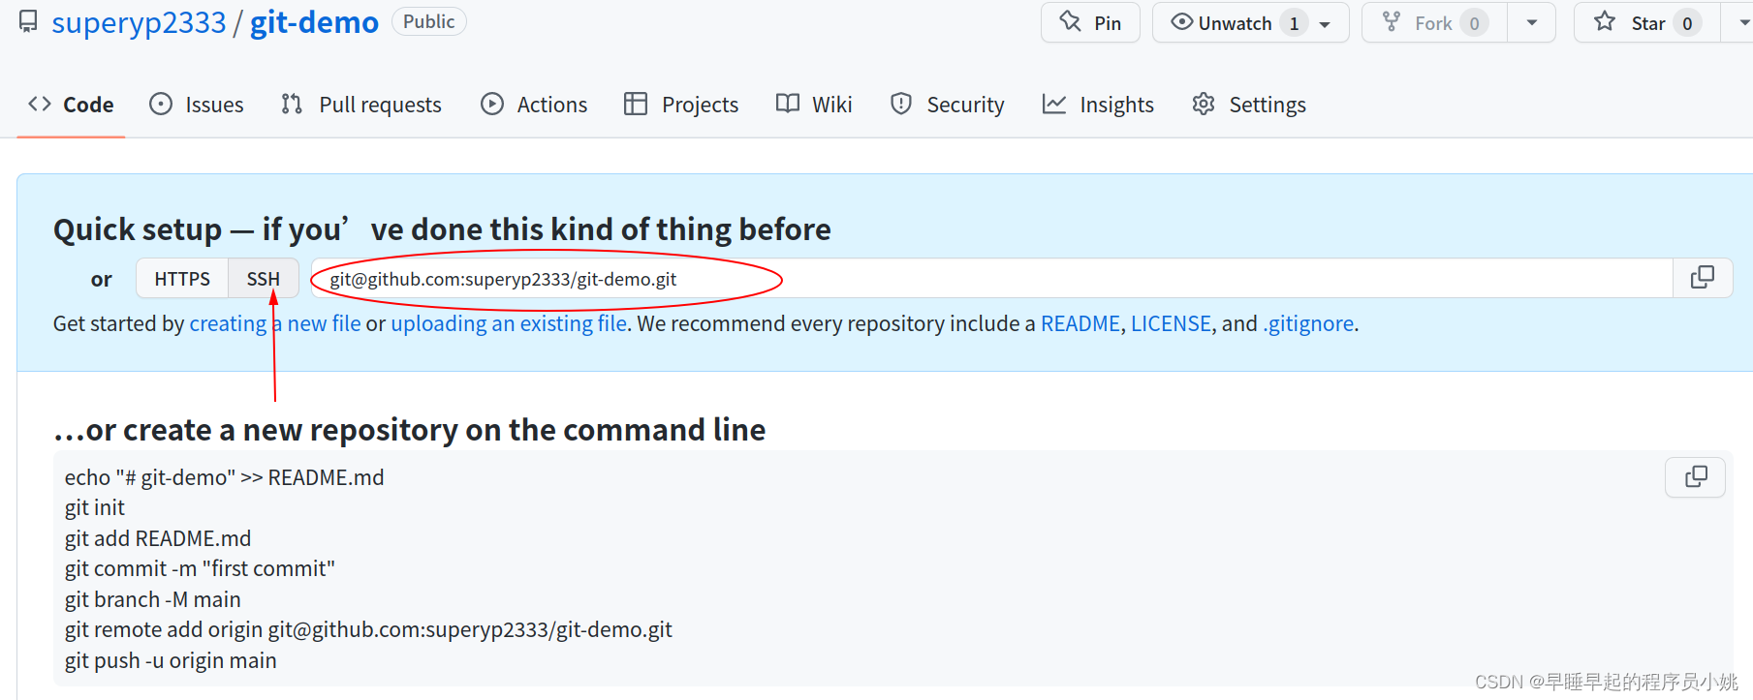Click the 'git branch -M main' line

point(153,599)
